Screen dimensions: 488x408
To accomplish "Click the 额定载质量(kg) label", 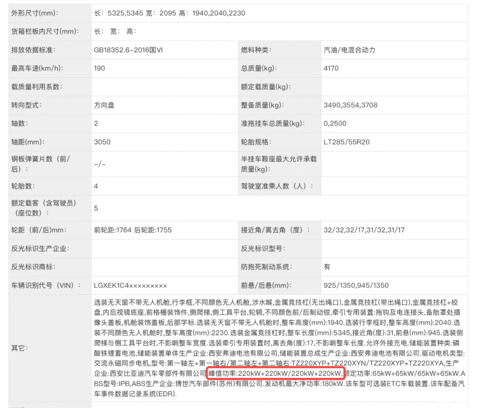I will [266, 87].
